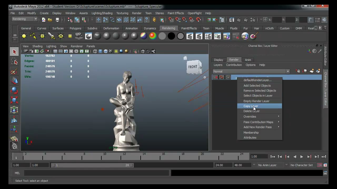Create an area light from shelf

(61, 36)
